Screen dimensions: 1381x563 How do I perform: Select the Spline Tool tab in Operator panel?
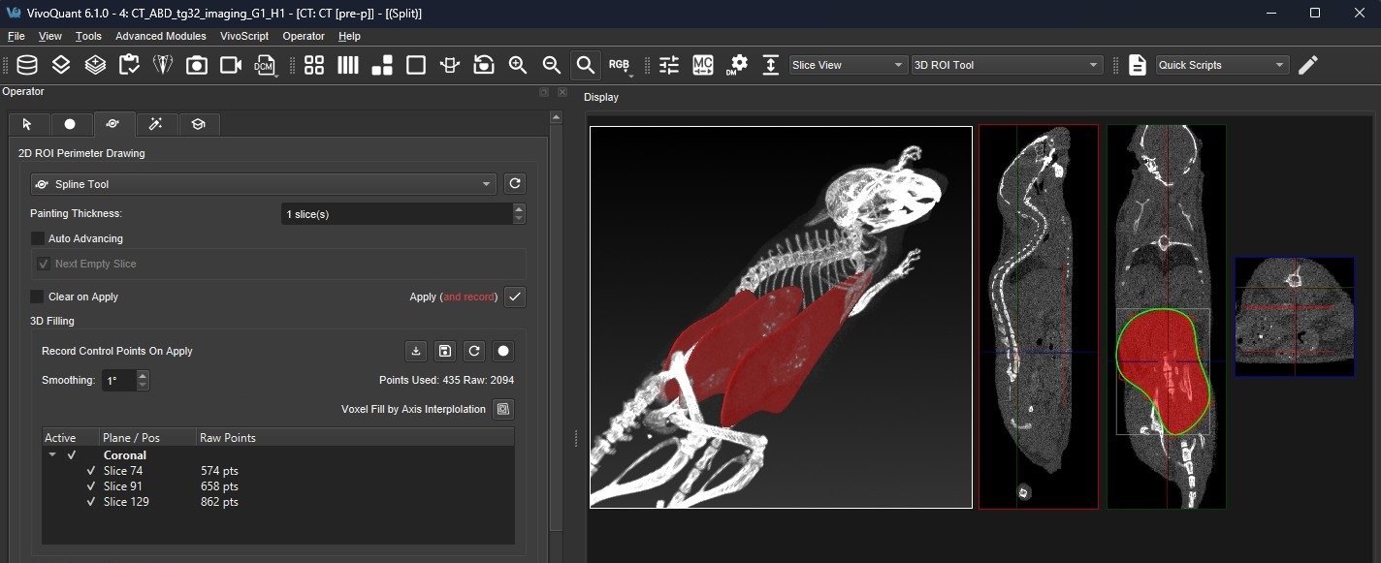coord(113,124)
